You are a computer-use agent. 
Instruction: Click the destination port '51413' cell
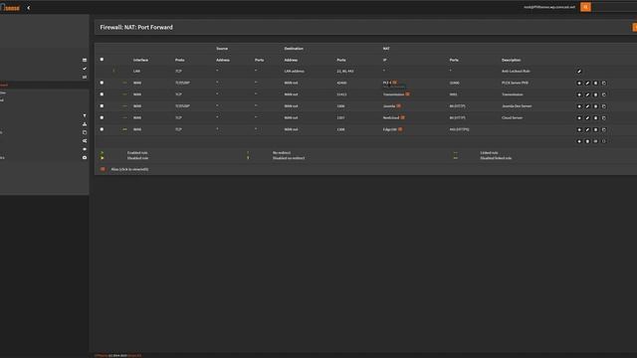[x=341, y=94]
